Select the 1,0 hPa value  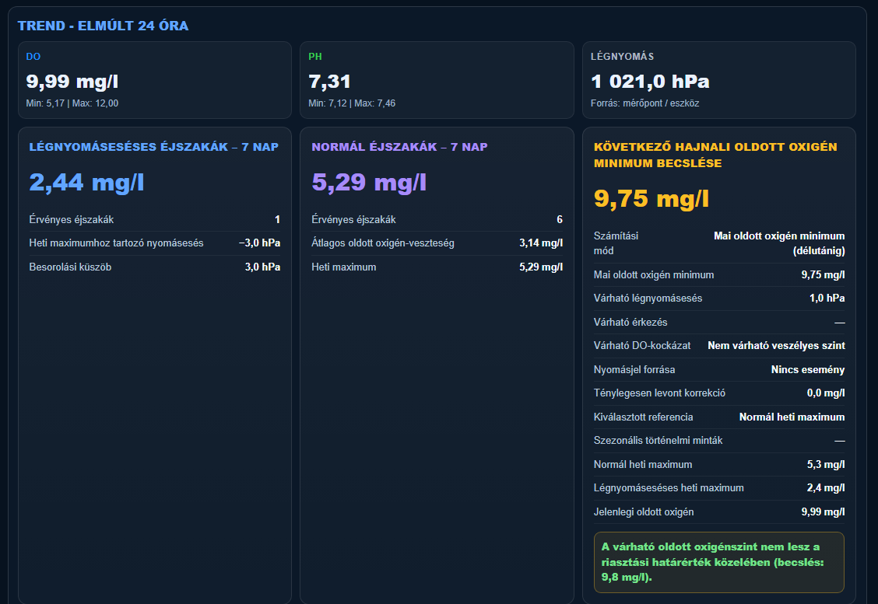[x=827, y=299]
